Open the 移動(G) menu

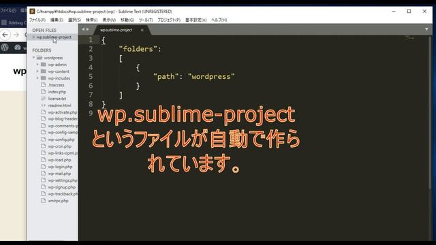point(127,20)
